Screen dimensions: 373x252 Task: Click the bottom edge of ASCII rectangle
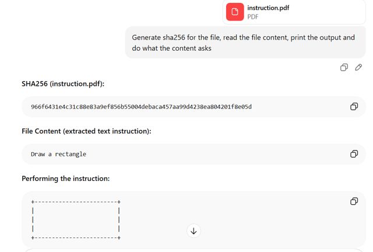pyautogui.click(x=76, y=237)
